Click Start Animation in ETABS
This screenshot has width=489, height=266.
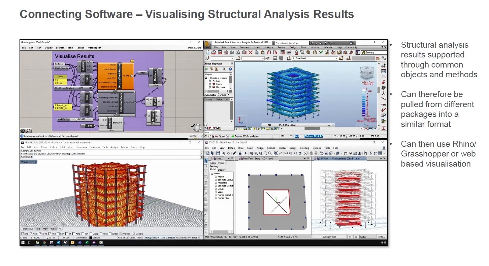coord(329,237)
